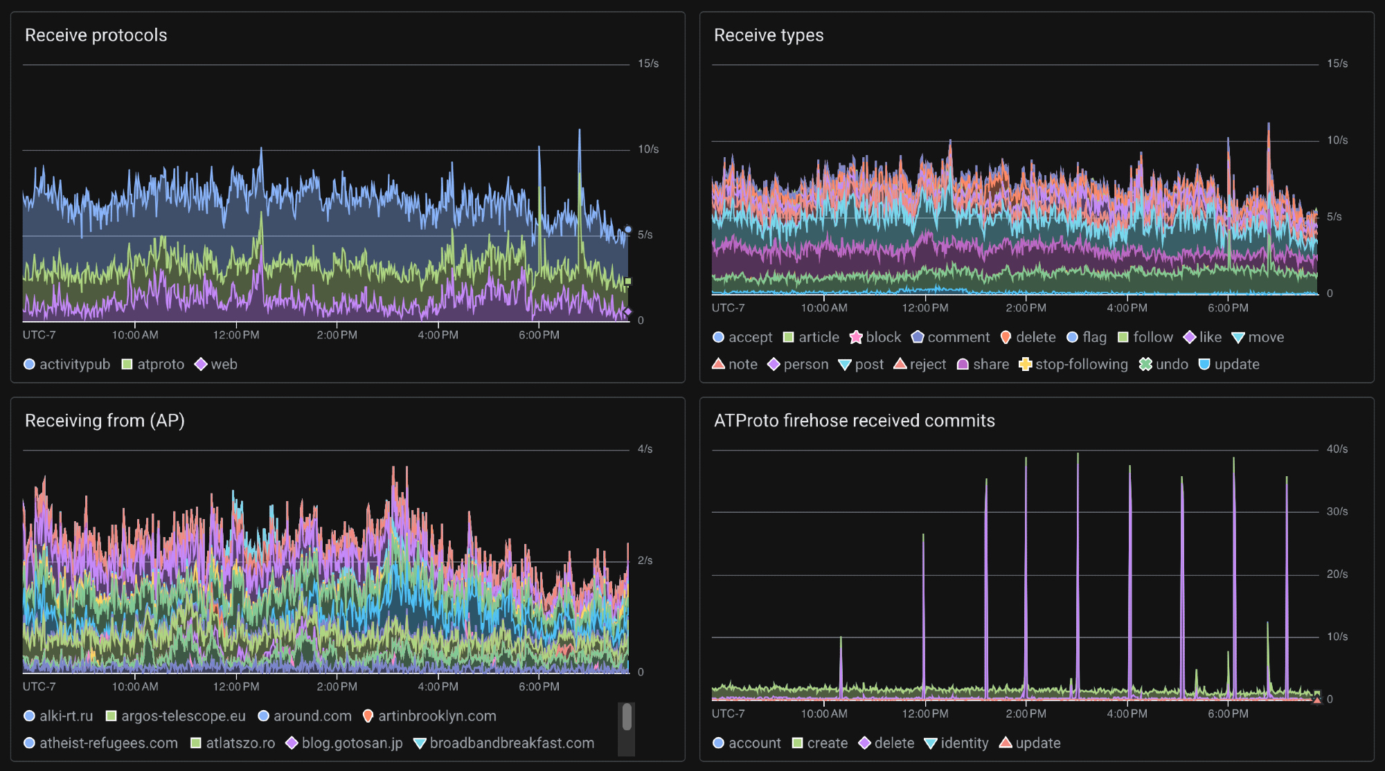
Task: Click the Receive protocols panel title
Action: [96, 35]
